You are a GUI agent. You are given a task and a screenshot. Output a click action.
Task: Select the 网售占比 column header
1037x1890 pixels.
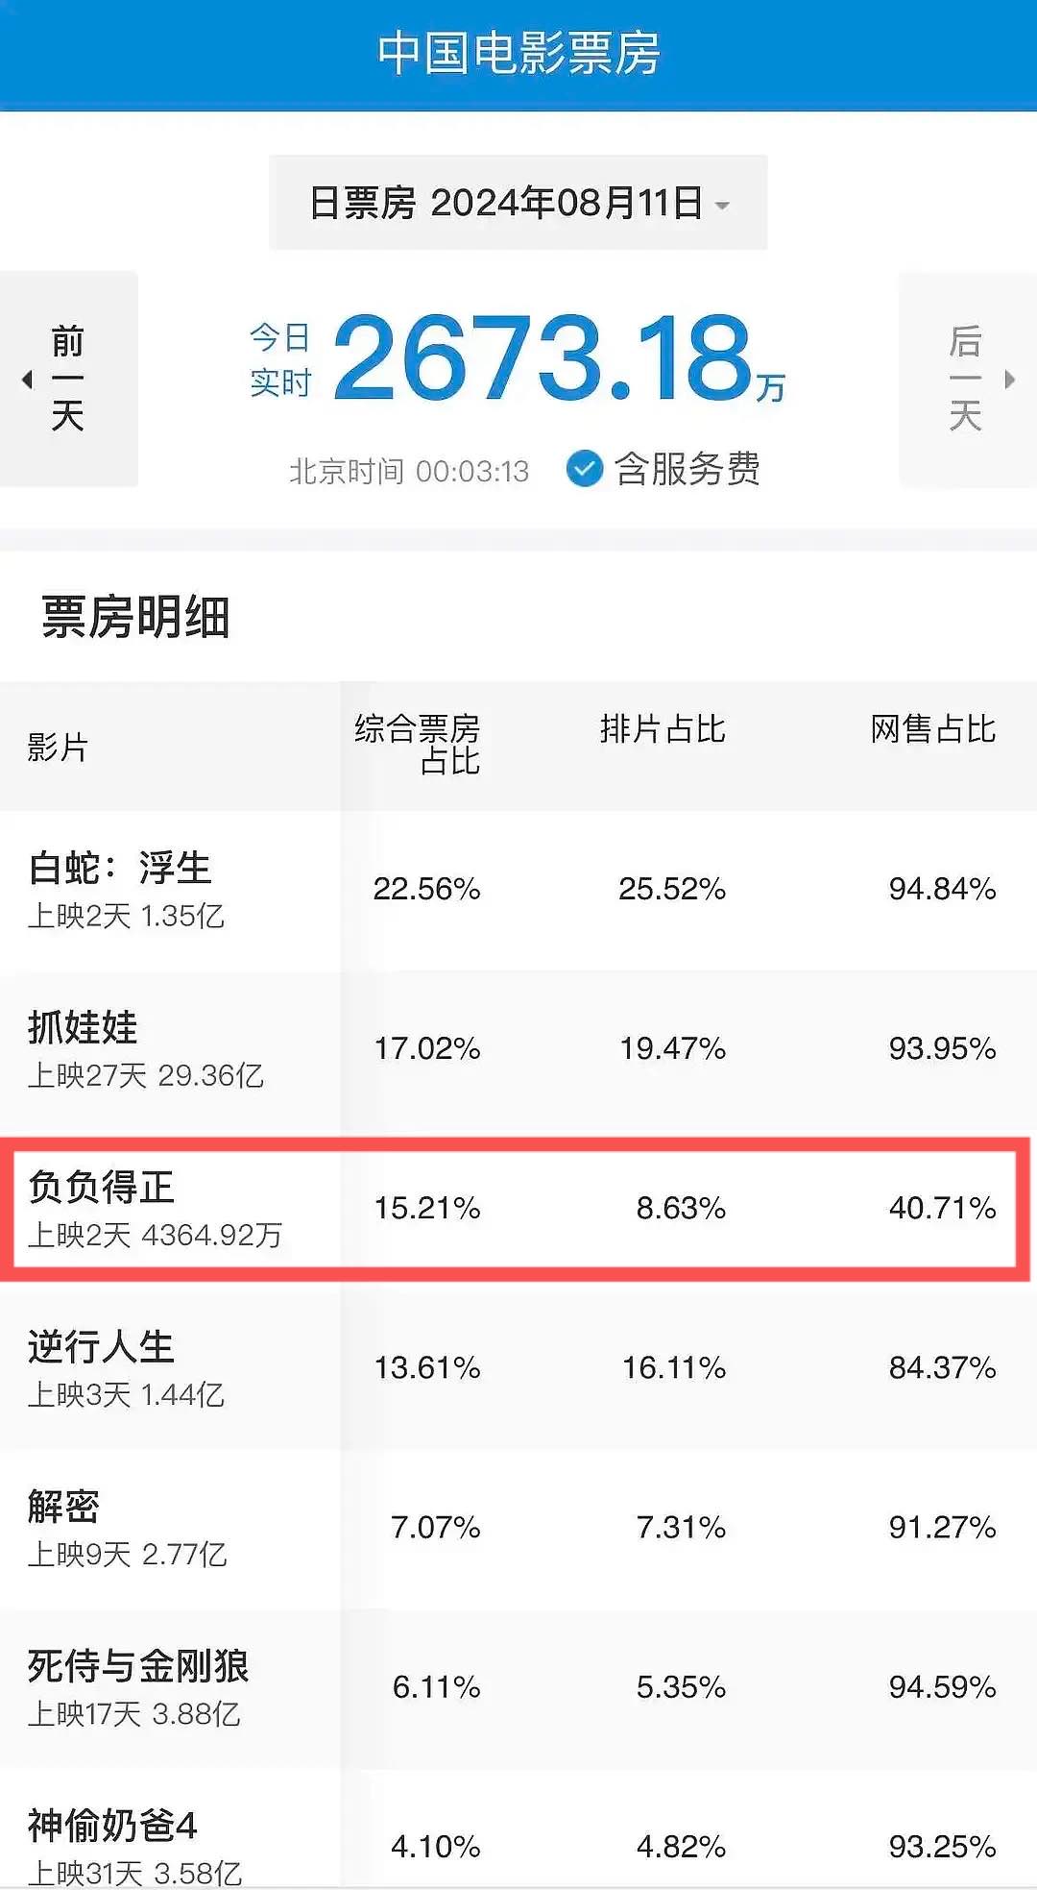(x=932, y=729)
